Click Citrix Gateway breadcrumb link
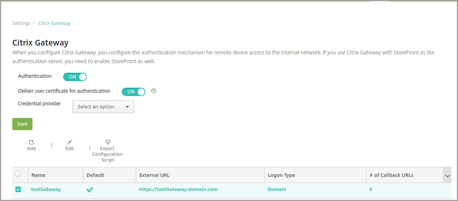This screenshot has height=201, width=458. pyautogui.click(x=55, y=23)
